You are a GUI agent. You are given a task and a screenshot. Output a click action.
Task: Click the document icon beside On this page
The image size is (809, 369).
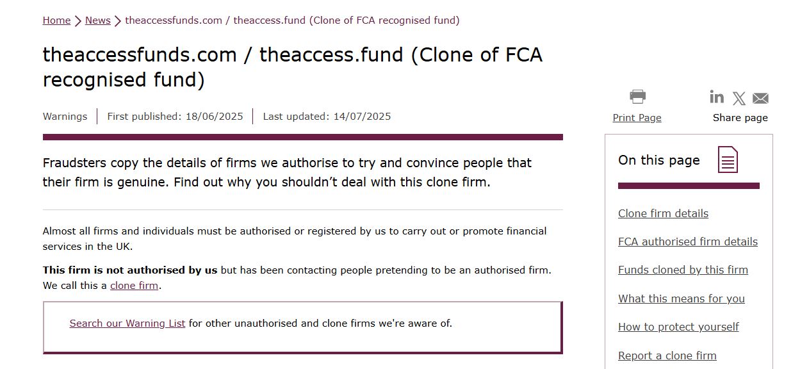(x=728, y=160)
